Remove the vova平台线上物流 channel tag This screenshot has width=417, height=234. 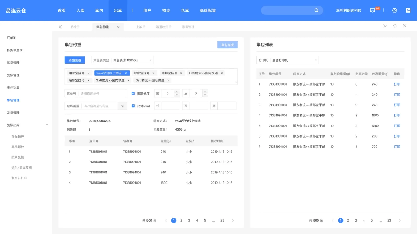(126, 73)
